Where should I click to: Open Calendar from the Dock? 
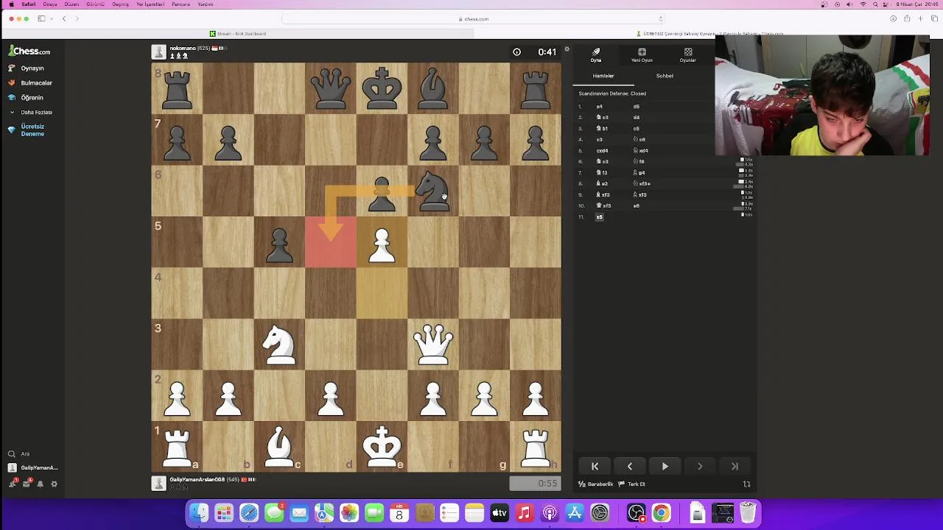[x=399, y=513]
